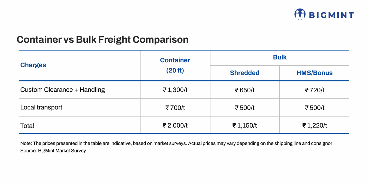Select the Shredded sub-column header

pyautogui.click(x=245, y=73)
